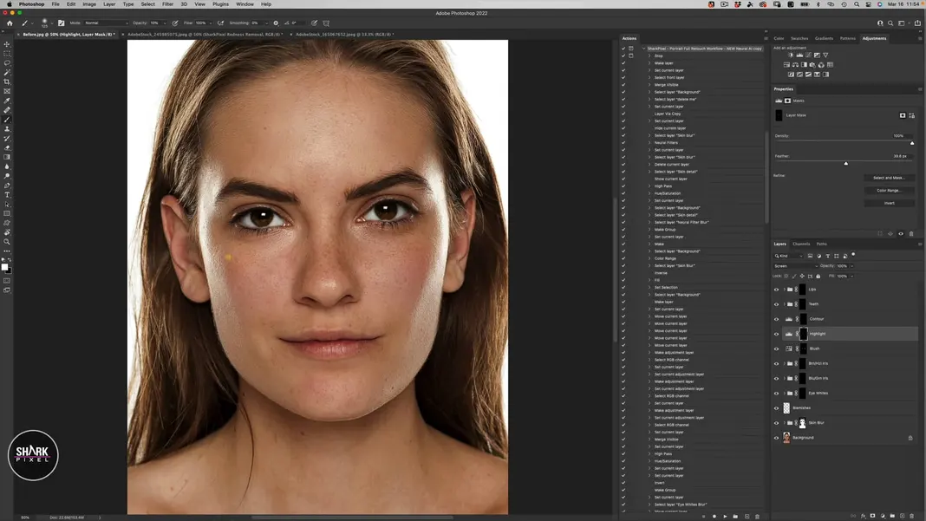Open the Plugins menu
This screenshot has width=926, height=521.
(220, 4)
